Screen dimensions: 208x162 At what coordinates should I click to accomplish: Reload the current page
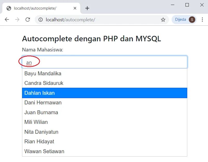[x=27, y=19]
